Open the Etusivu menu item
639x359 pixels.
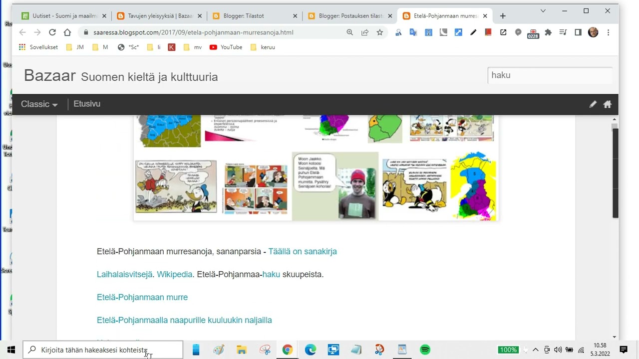click(87, 104)
